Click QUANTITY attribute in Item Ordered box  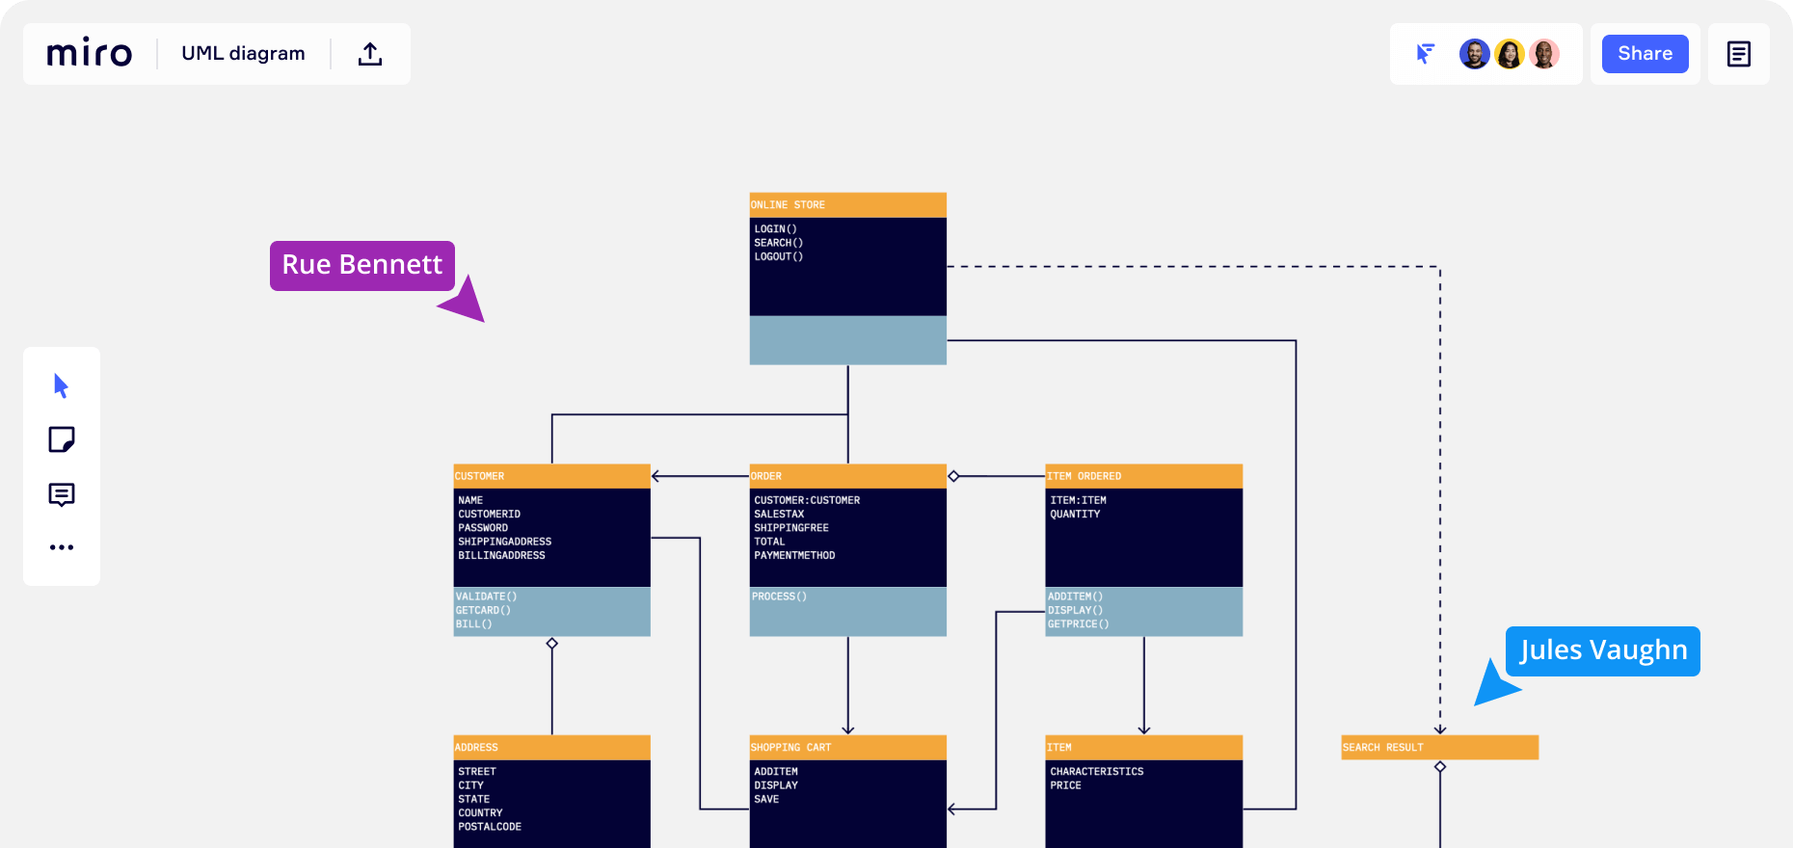[x=1076, y=515]
